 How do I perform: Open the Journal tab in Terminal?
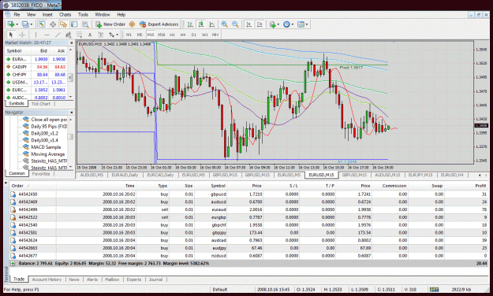point(155,279)
